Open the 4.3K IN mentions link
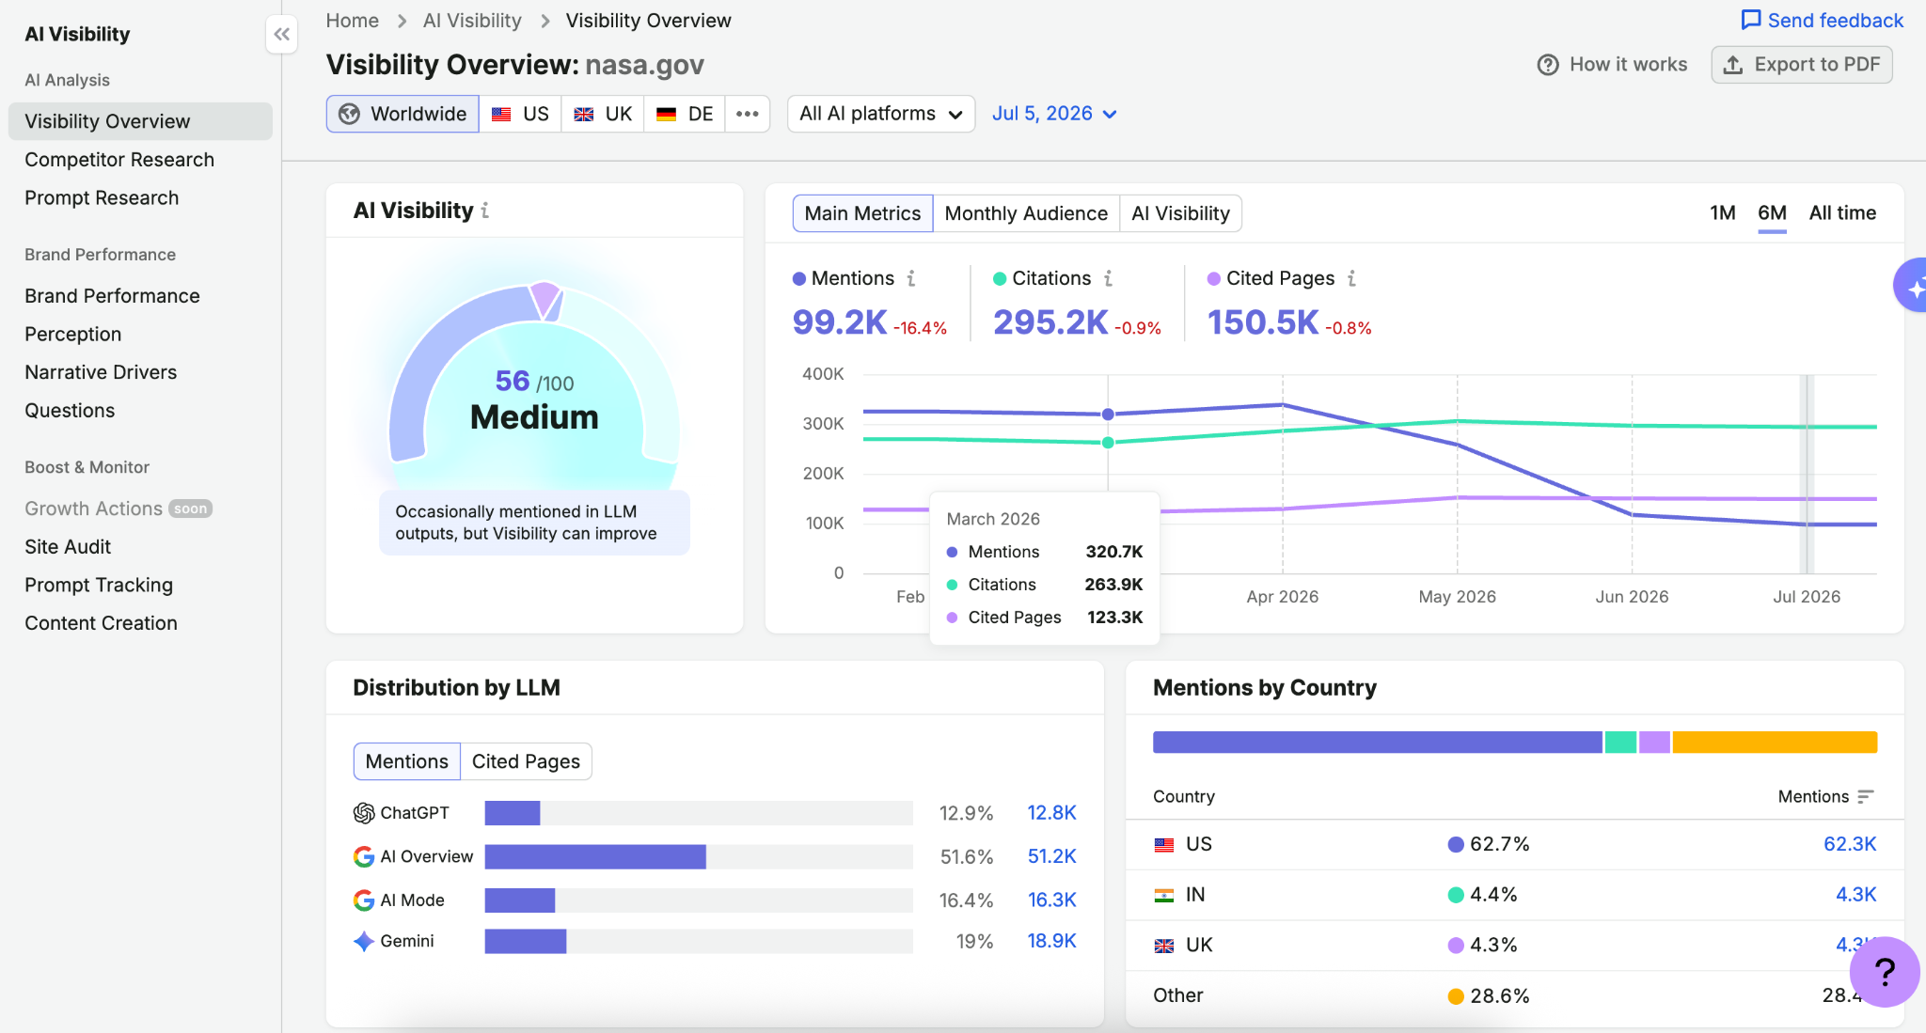The width and height of the screenshot is (1926, 1033). coord(1855,895)
